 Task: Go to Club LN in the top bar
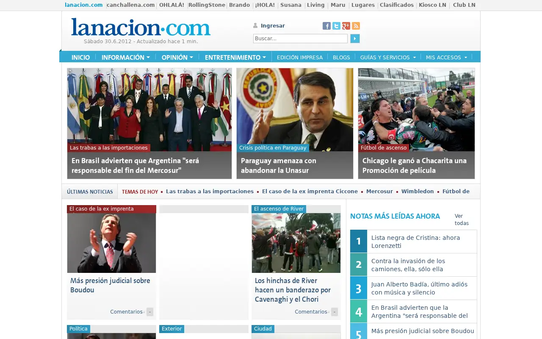pos(464,5)
